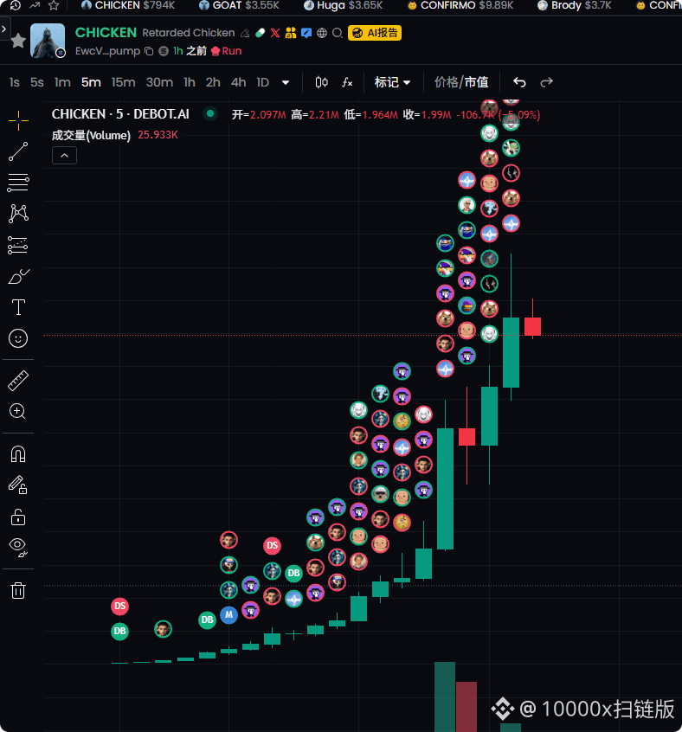Open the fx indicators menu
682x732 pixels.
pyautogui.click(x=347, y=82)
